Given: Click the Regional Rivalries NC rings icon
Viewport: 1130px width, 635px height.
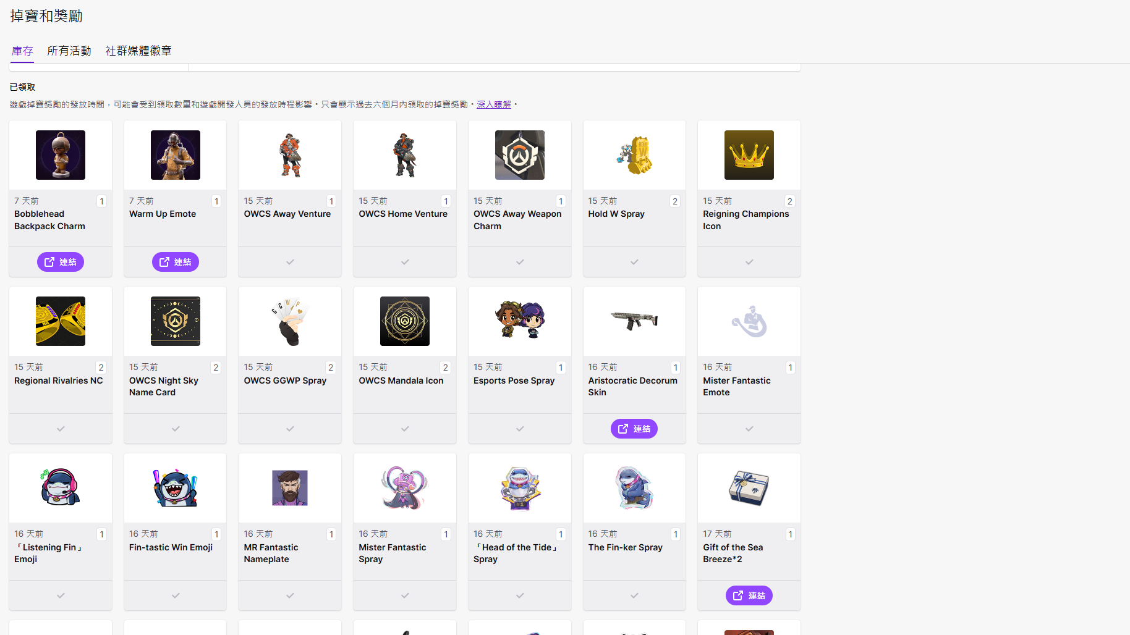Looking at the screenshot, I should click(61, 321).
